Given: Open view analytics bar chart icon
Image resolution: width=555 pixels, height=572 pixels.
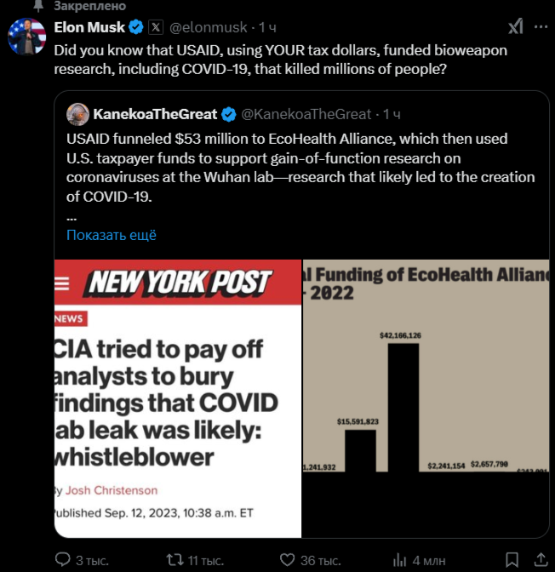Looking at the screenshot, I should click(398, 560).
